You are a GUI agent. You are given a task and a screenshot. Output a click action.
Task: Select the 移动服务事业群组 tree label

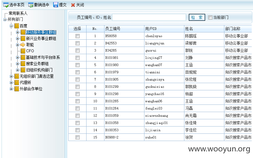[x=41, y=32]
